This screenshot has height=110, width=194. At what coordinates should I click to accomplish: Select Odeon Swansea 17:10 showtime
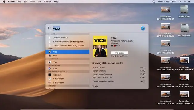pyautogui.click(x=119, y=71)
